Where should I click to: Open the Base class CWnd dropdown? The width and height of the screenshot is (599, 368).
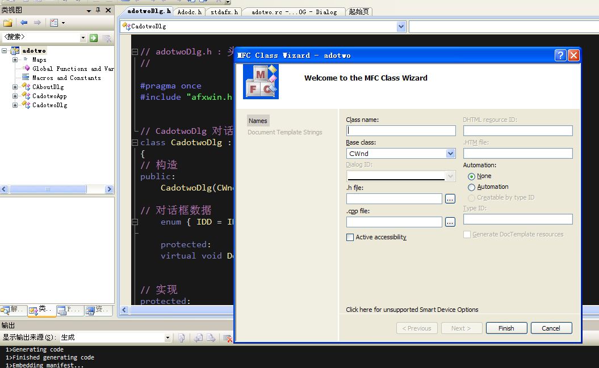(x=450, y=153)
